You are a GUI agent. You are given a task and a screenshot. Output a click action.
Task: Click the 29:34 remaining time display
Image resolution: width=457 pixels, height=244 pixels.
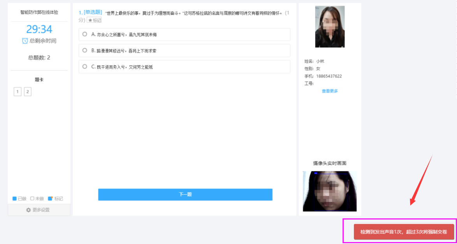[39, 29]
